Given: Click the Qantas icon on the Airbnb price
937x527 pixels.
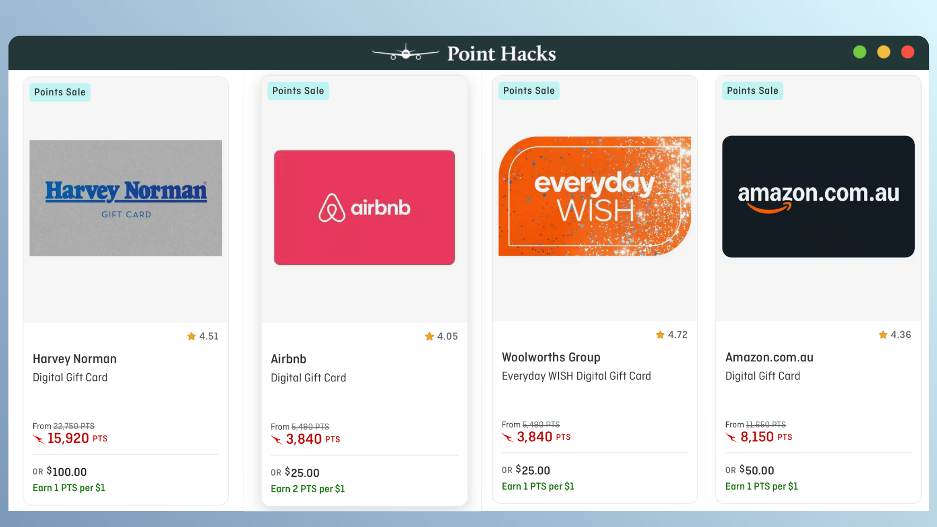Looking at the screenshot, I should pyautogui.click(x=277, y=439).
